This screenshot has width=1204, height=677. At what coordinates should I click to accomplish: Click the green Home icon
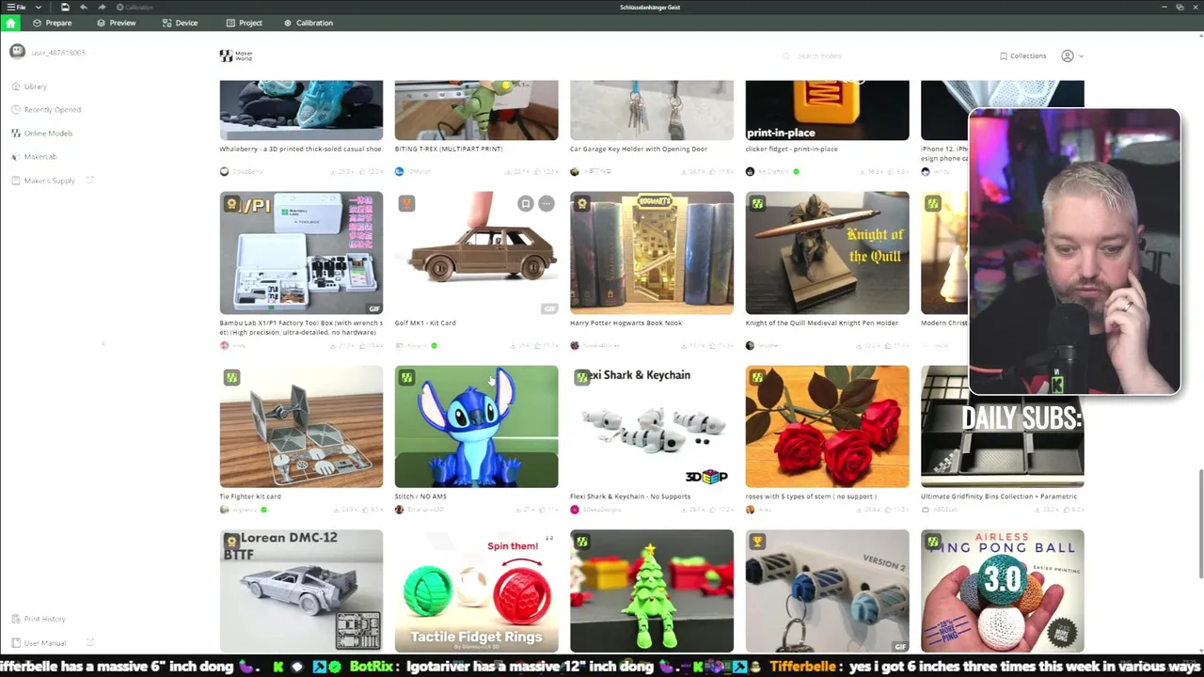10,23
